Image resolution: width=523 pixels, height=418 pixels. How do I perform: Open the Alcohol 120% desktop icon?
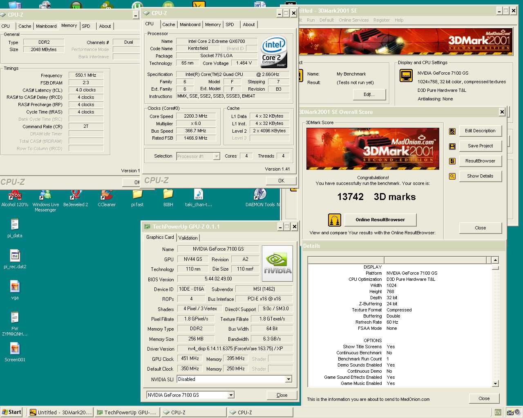15,198
